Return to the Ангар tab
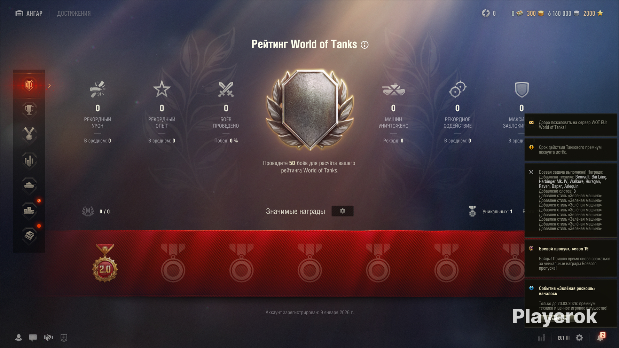619x348 pixels. coord(29,13)
